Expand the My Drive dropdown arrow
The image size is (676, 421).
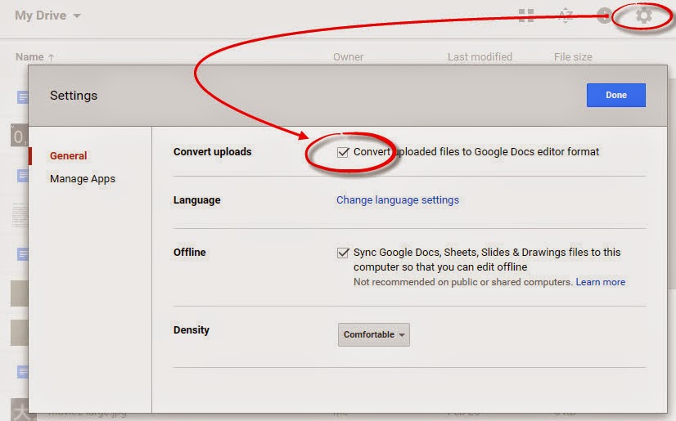pyautogui.click(x=77, y=16)
